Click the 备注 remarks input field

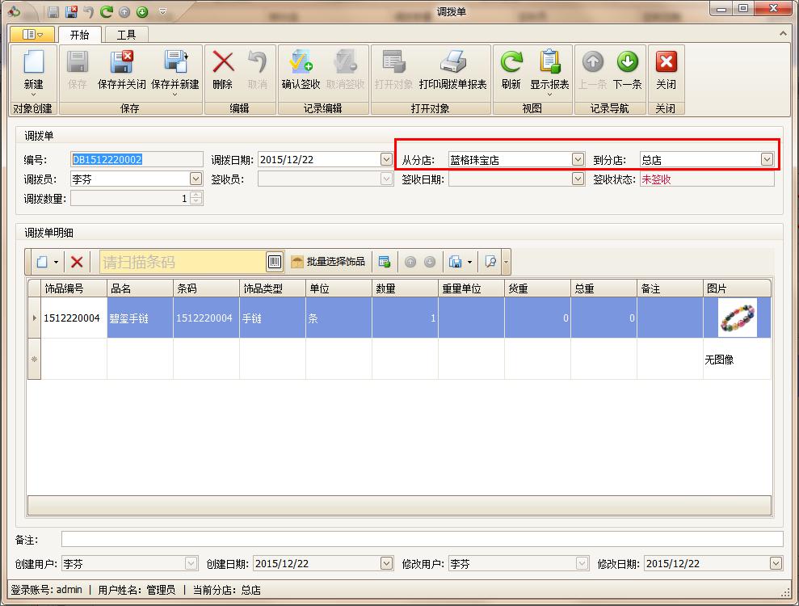[x=422, y=539]
